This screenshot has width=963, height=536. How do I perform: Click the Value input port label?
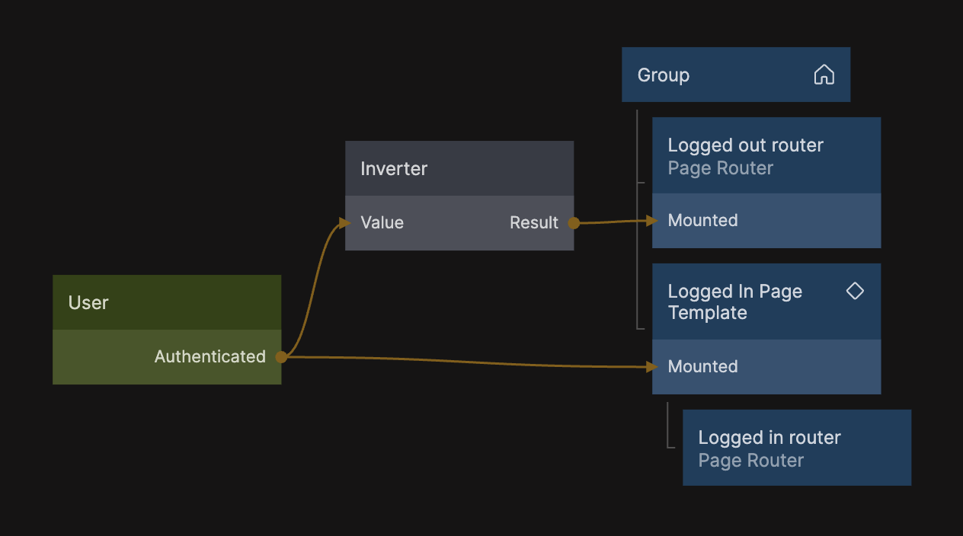[x=382, y=223]
